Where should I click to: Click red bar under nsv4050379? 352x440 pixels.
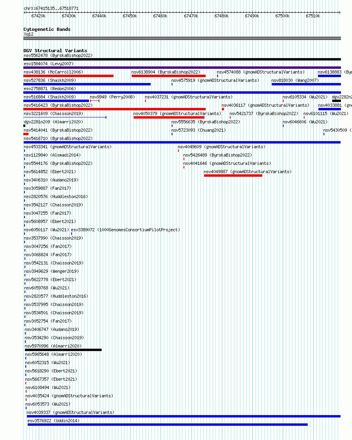coord(169,117)
